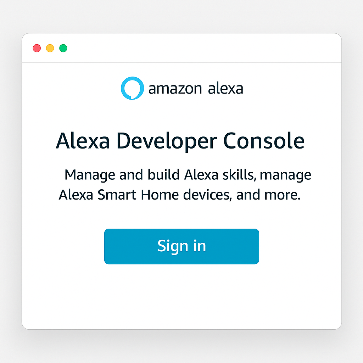Image resolution: width=363 pixels, height=363 pixels.
Task: Minimize the window using the yellow button
Action: click(x=50, y=48)
